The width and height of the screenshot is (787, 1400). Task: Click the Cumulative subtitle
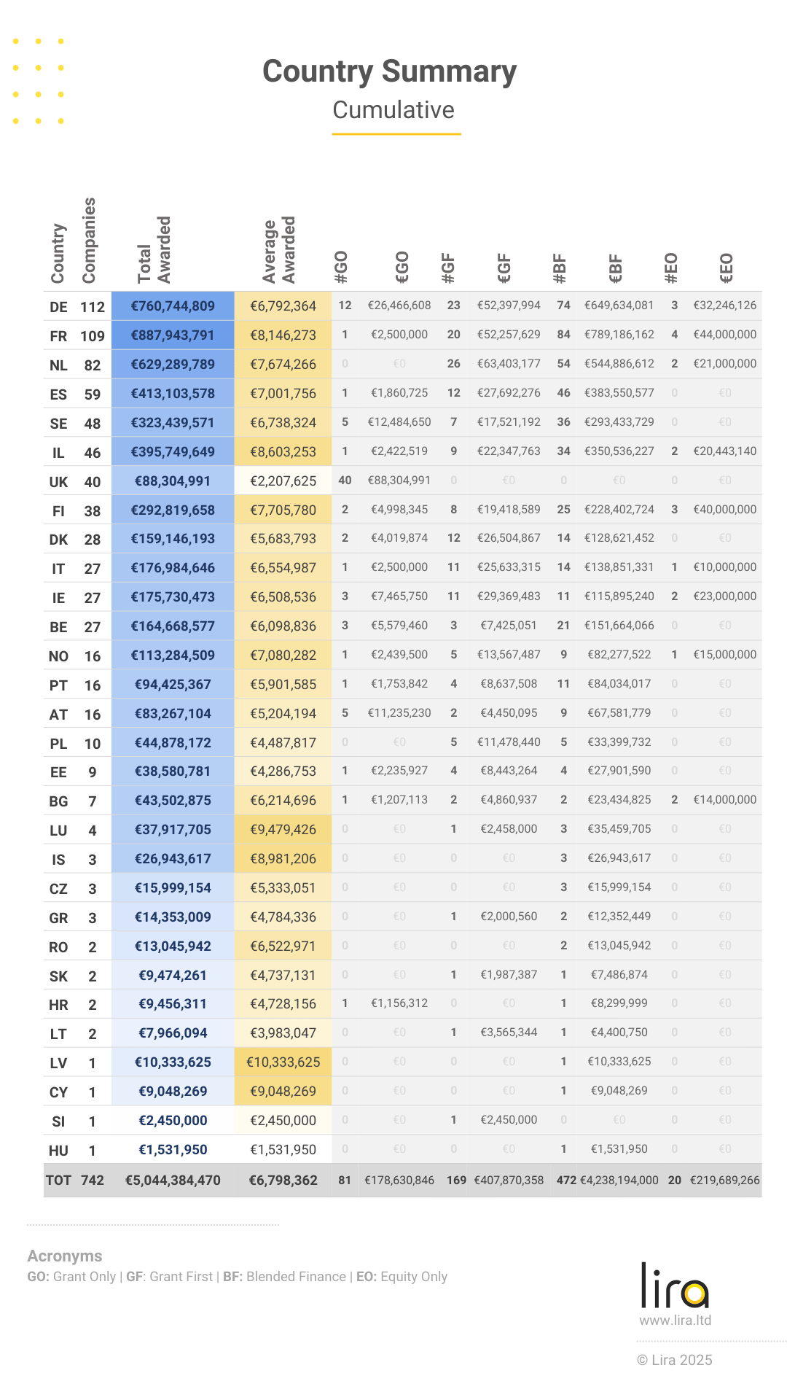(x=393, y=110)
